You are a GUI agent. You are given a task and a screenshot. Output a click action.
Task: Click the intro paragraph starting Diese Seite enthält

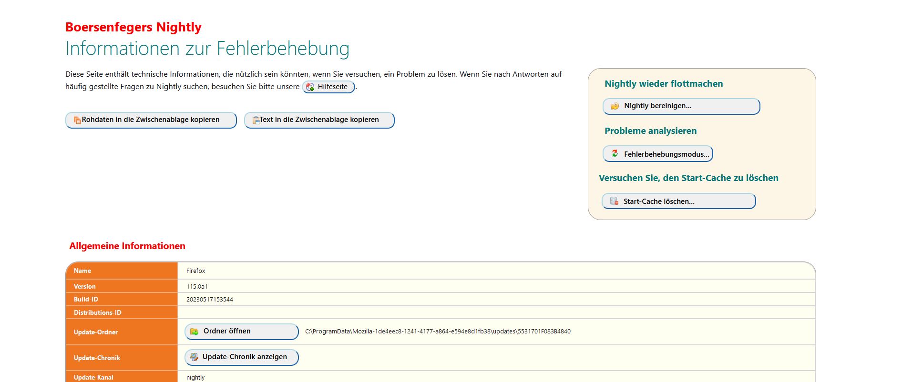[x=314, y=80]
